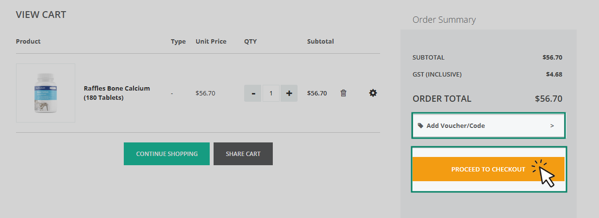Click the ORDER TOTAL amount $56.70
The image size is (599, 218).
tap(548, 99)
